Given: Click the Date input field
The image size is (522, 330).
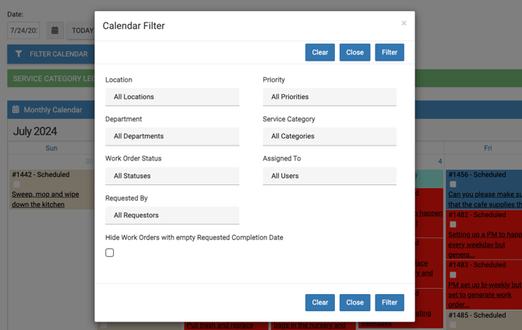Looking at the screenshot, I should [23, 30].
